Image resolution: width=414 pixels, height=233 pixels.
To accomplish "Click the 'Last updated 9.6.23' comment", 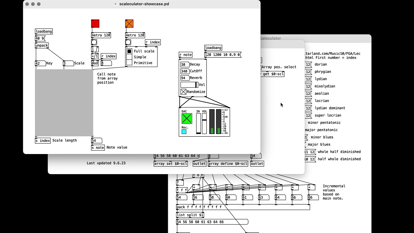I will tap(106, 163).
